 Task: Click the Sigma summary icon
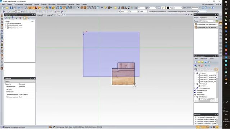pyautogui.click(x=129, y=8)
